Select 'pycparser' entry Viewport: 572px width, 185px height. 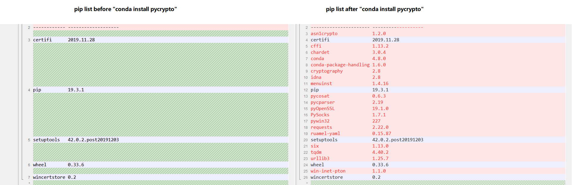click(x=323, y=102)
